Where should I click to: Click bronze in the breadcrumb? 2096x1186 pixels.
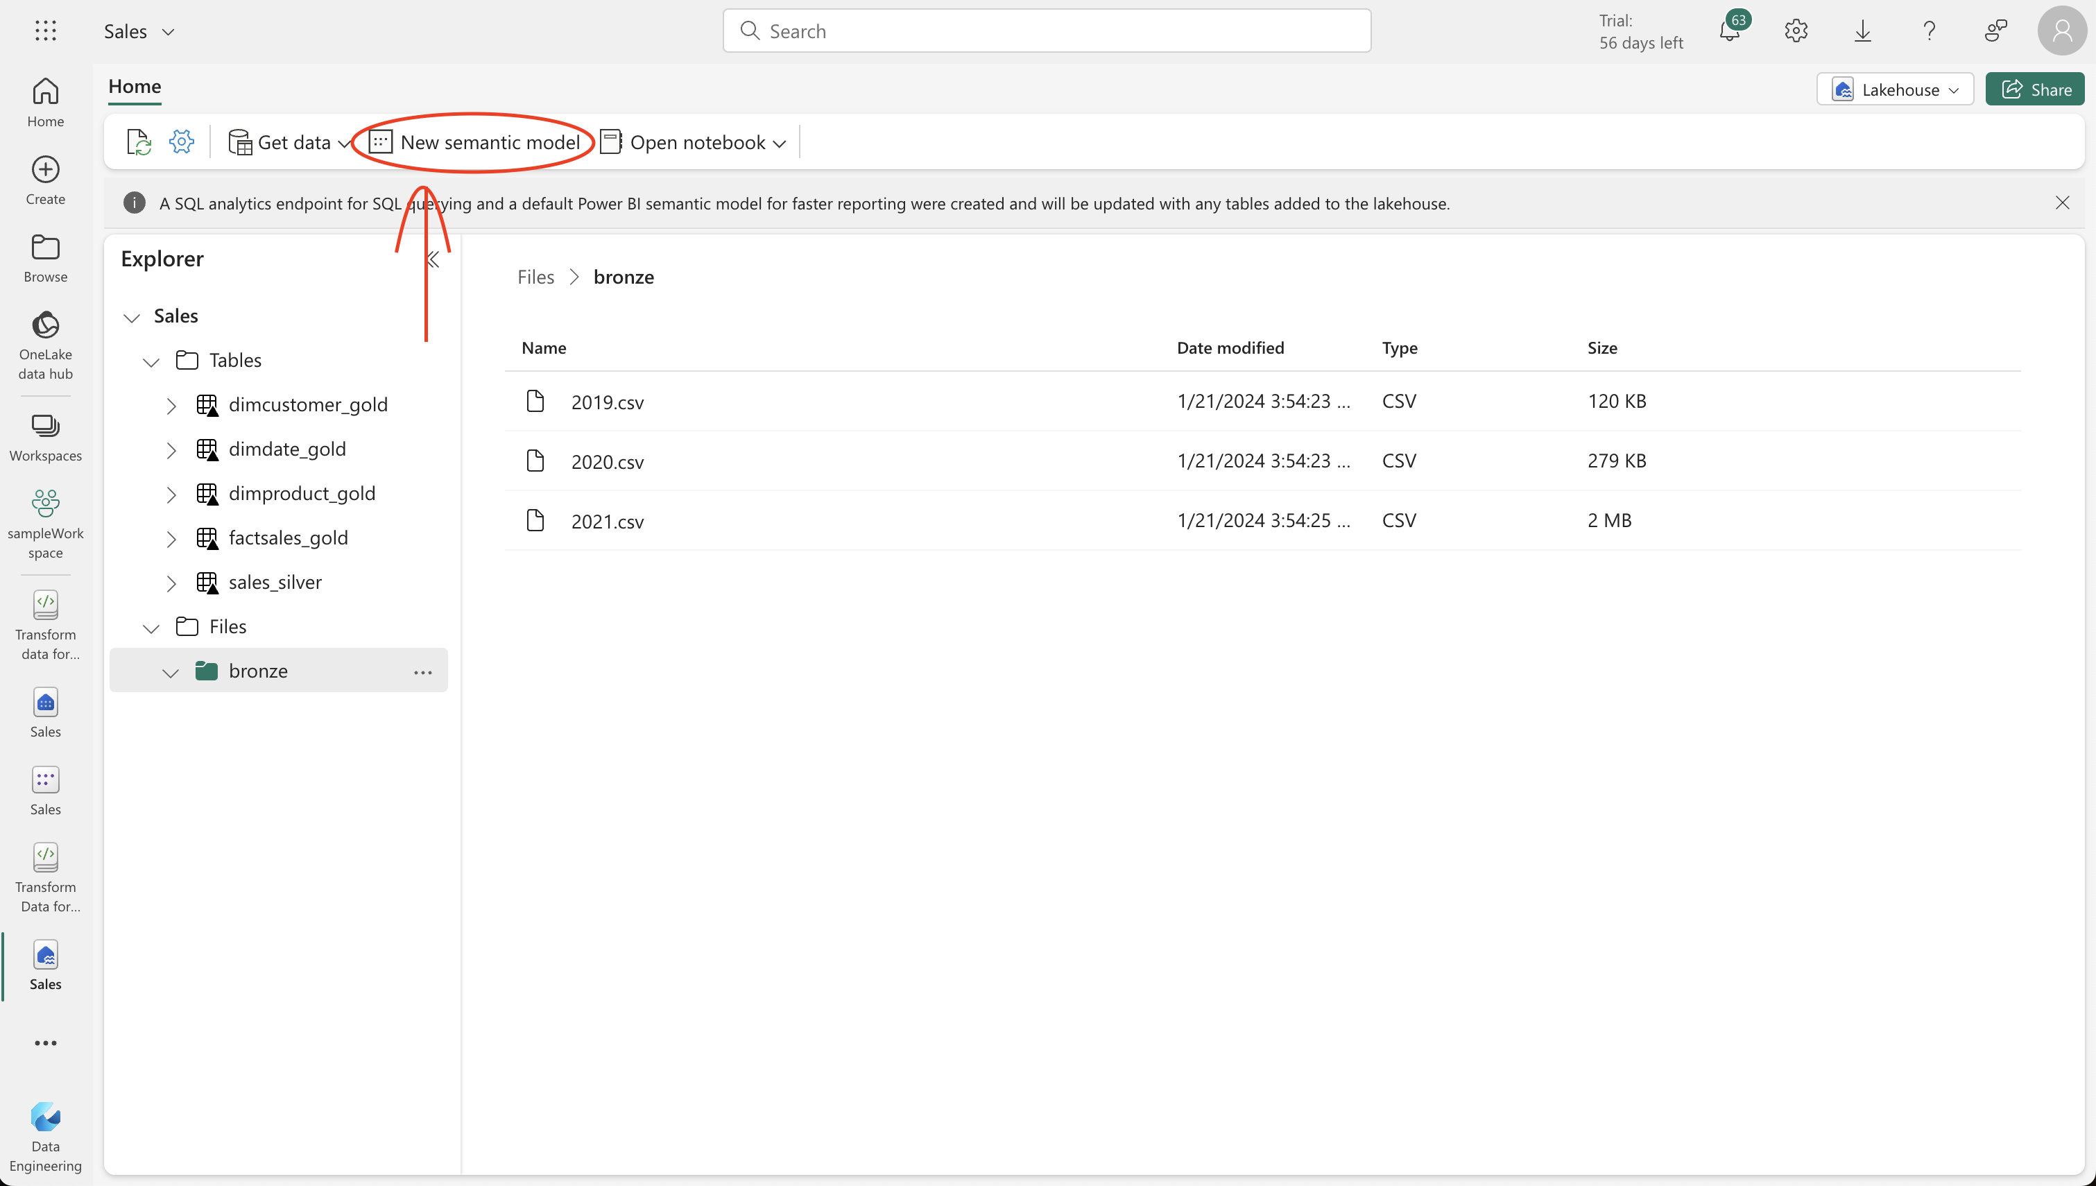(624, 277)
